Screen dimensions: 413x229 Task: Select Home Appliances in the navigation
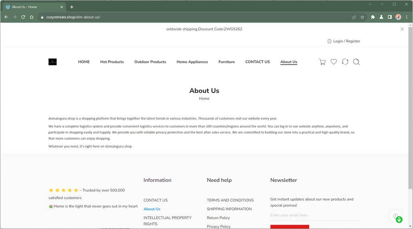pyautogui.click(x=192, y=62)
